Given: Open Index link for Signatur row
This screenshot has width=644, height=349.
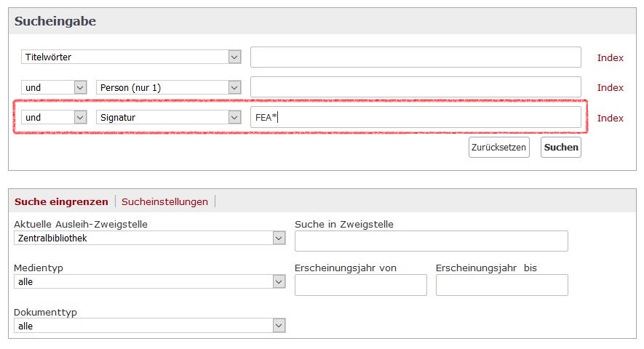Looking at the screenshot, I should click(x=610, y=118).
